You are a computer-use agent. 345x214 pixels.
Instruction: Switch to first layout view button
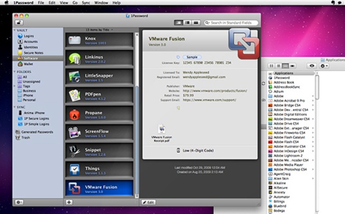pyautogui.click(x=178, y=22)
